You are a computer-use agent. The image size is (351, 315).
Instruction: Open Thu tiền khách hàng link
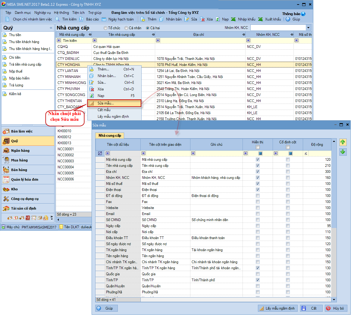24,42
